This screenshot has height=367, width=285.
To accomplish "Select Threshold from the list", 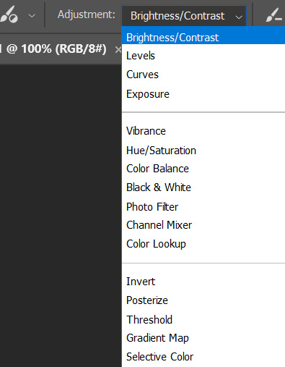I will click(203, 320).
